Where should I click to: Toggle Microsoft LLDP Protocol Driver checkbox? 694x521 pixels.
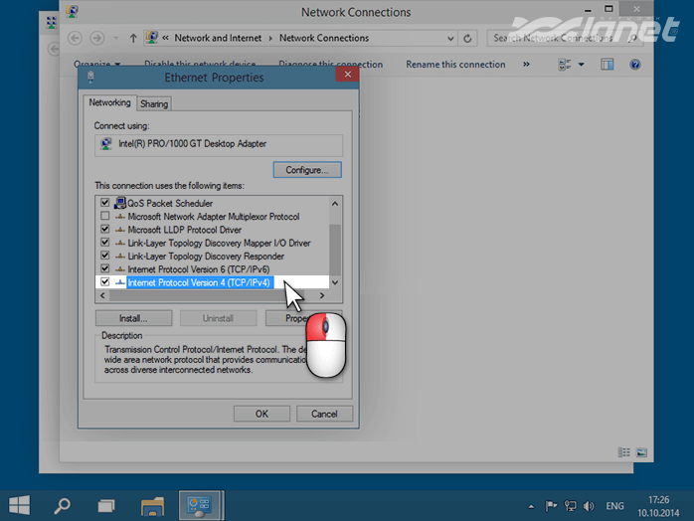pyautogui.click(x=105, y=230)
